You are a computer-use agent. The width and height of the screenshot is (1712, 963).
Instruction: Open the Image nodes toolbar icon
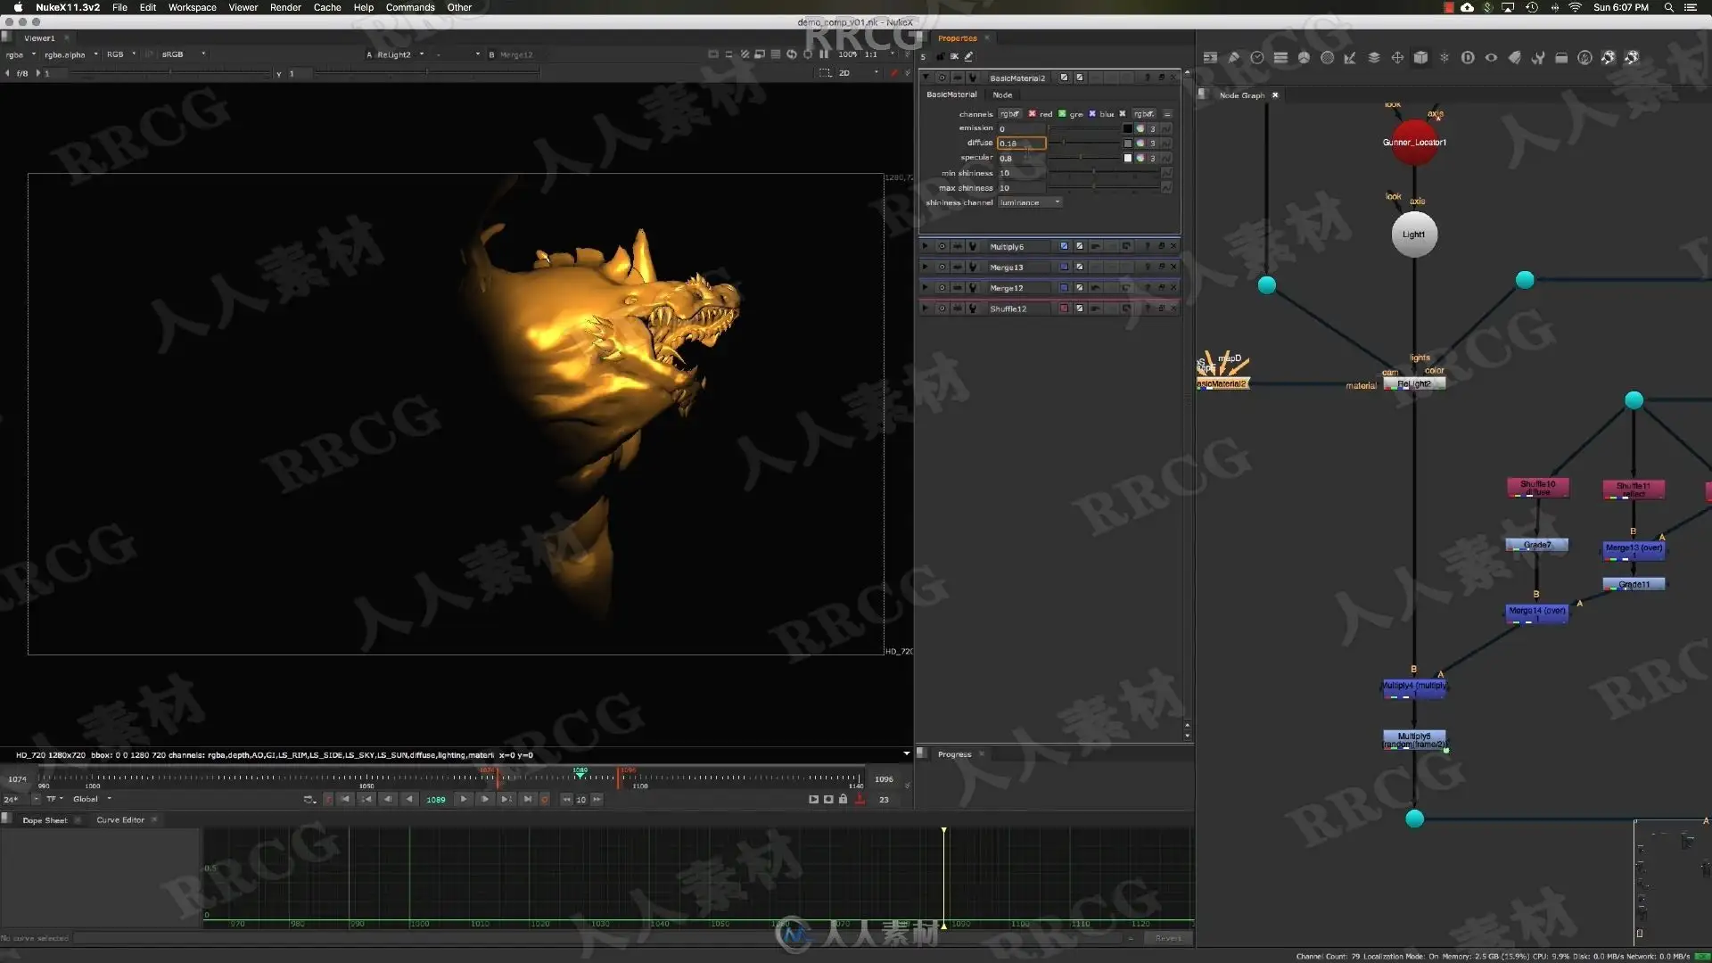pos(1210,57)
